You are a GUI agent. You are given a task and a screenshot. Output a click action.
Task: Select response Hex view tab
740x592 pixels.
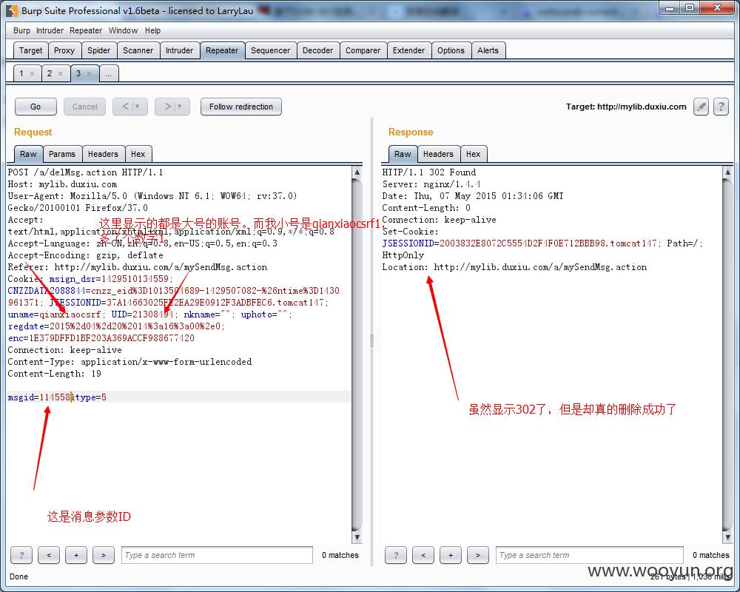[x=473, y=154]
